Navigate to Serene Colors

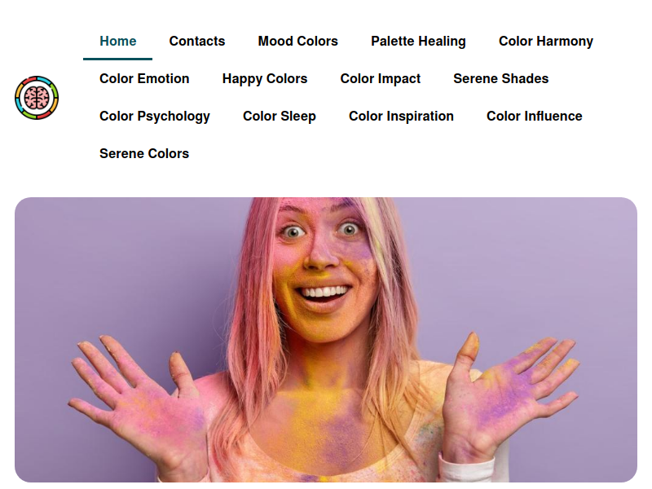click(144, 153)
